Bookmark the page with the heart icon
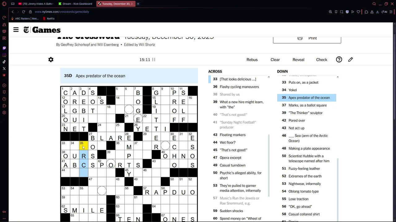 [x=358, y=12]
